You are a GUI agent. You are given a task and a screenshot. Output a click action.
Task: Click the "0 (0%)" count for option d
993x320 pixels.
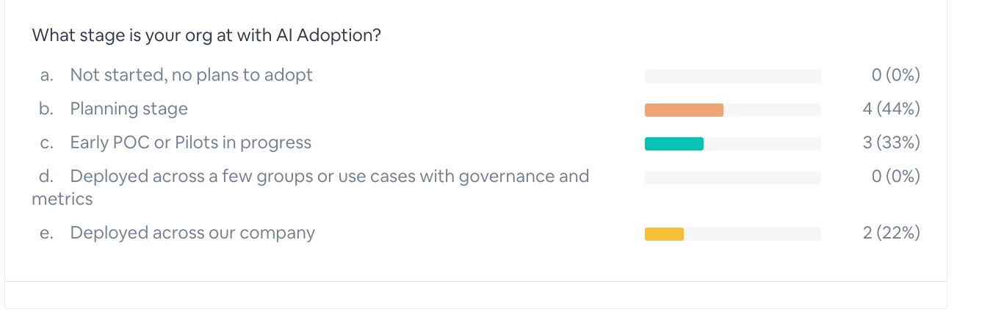[895, 177]
